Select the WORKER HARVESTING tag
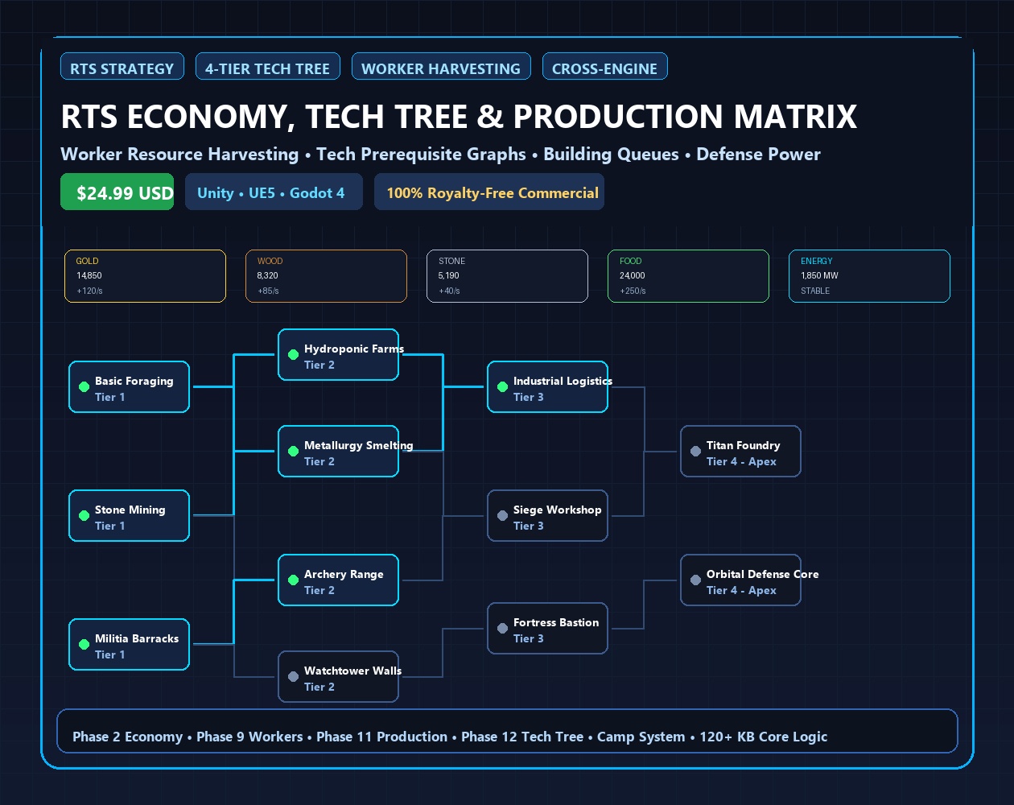1014x805 pixels. tap(441, 67)
